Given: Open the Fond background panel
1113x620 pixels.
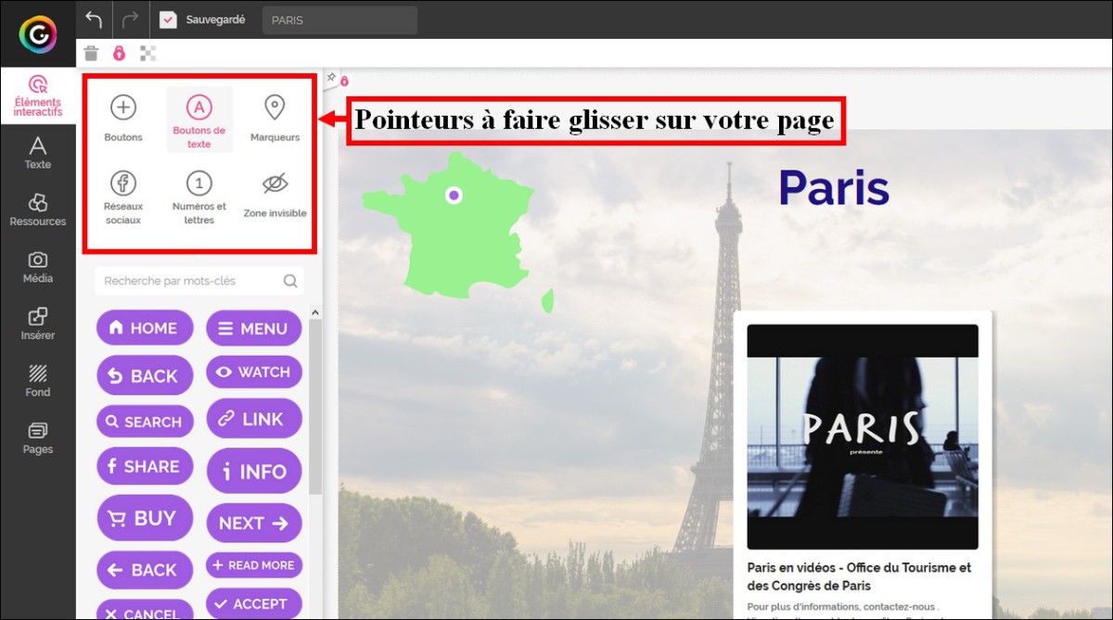Looking at the screenshot, I should (38, 381).
